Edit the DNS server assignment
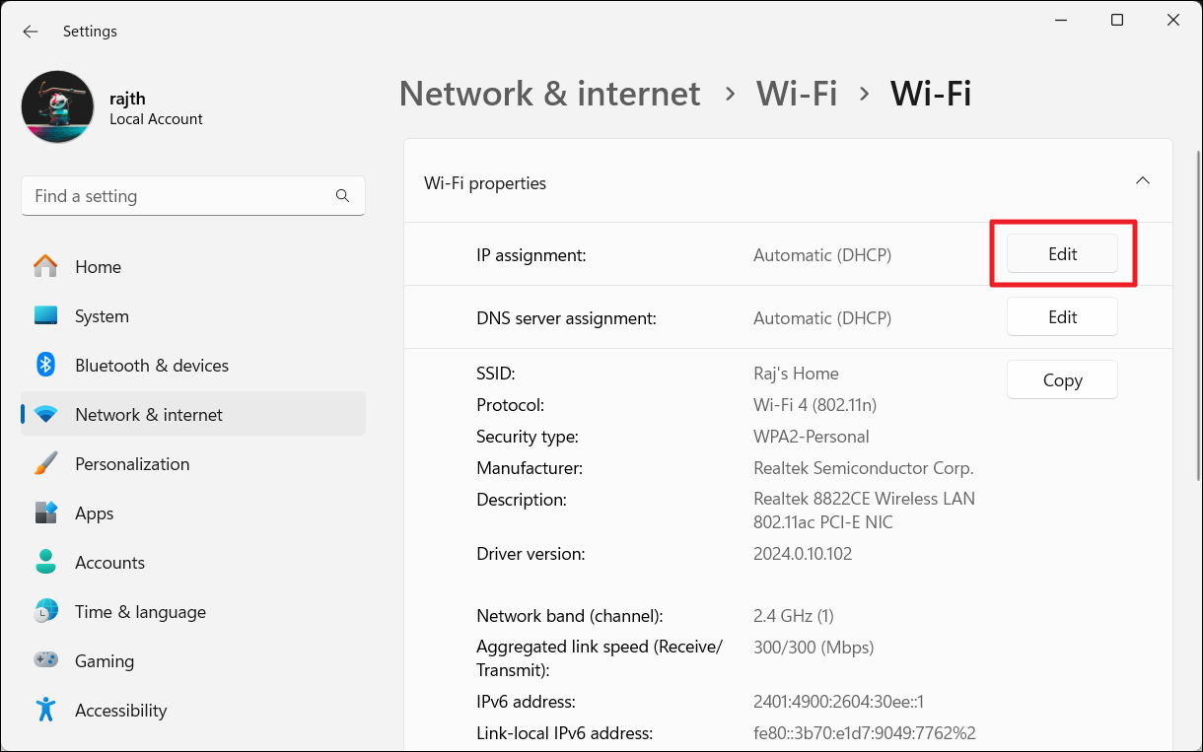Viewport: 1203px width, 752px height. coord(1062,317)
